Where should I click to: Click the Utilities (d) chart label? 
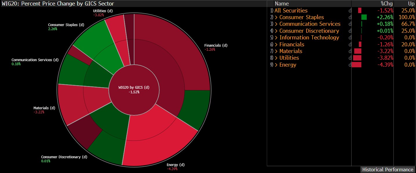[103, 11]
